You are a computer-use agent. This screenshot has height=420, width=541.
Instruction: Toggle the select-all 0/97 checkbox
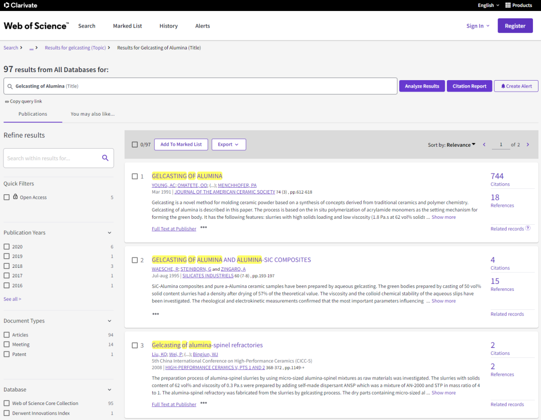click(135, 145)
